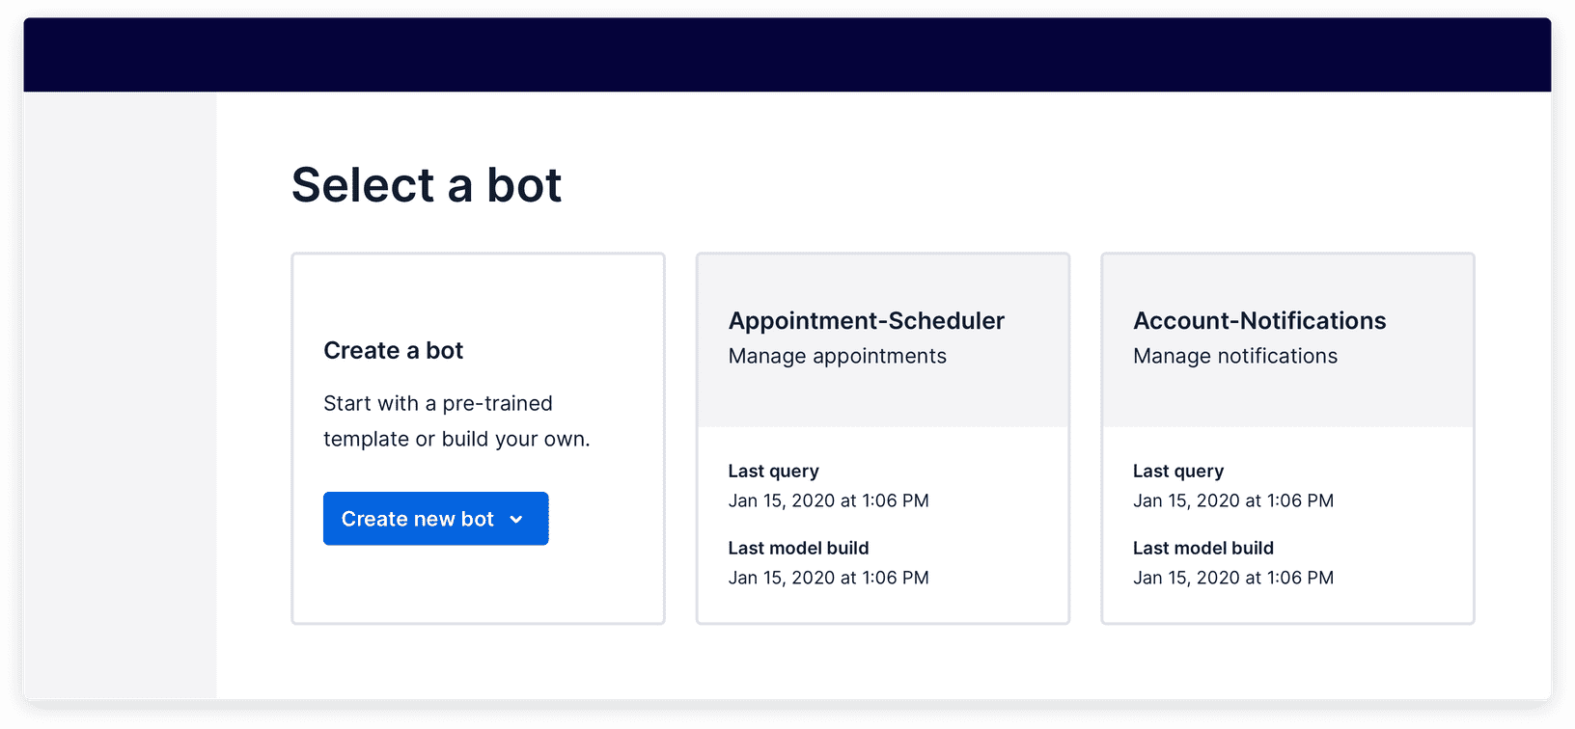Screen dimensions: 1575x729
Task: Select the Manage notifications subtitle
Action: click(x=1234, y=357)
